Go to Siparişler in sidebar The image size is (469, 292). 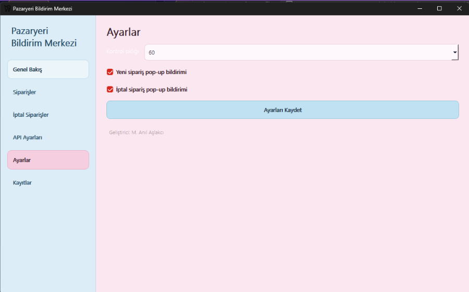coord(48,92)
